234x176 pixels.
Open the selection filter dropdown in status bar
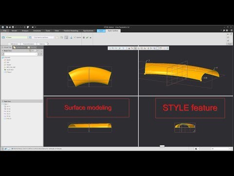(x=220, y=149)
